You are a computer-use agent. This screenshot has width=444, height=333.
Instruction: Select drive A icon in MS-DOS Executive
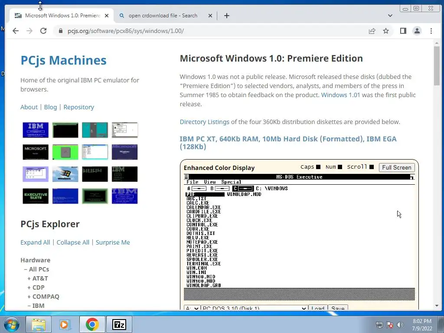(197, 188)
